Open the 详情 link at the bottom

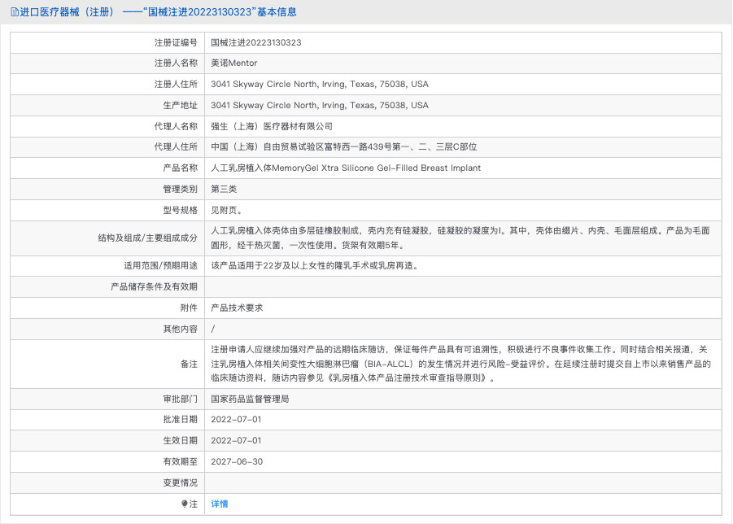pos(220,504)
